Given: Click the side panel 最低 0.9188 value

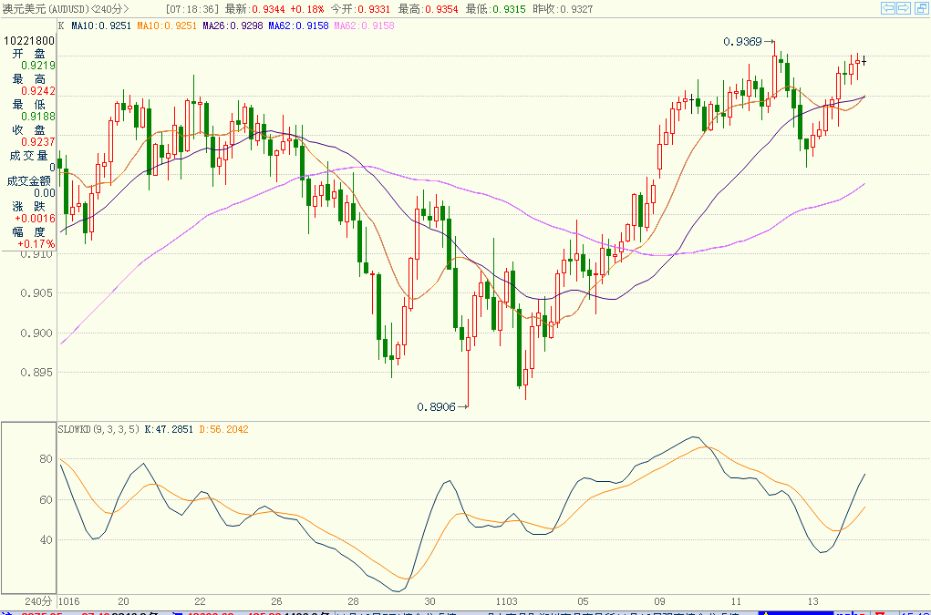Looking at the screenshot, I should pyautogui.click(x=38, y=117).
